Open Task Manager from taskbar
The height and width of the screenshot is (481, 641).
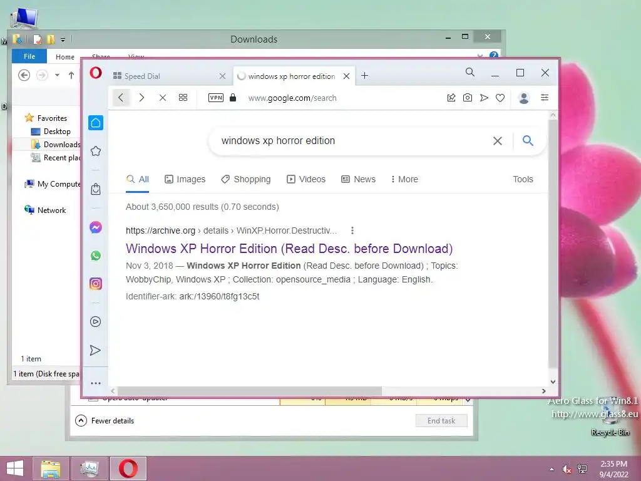pyautogui.click(x=90, y=468)
